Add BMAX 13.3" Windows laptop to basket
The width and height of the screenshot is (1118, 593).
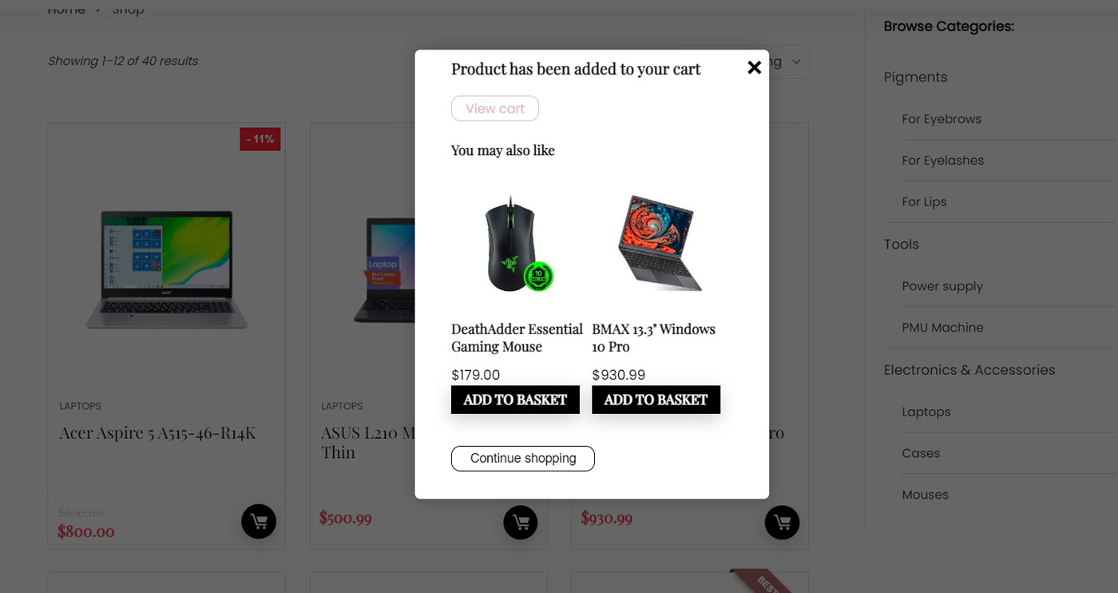point(656,400)
